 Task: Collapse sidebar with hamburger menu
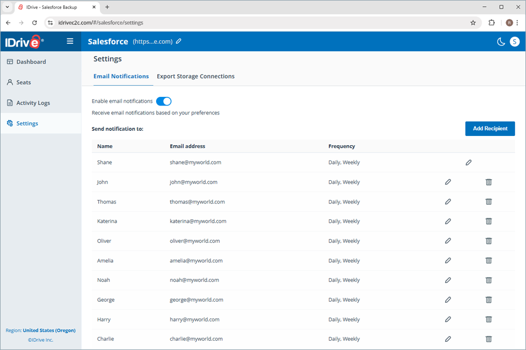[x=70, y=41]
